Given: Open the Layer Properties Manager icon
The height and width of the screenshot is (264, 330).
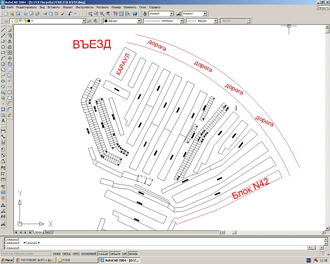Looking at the screenshot, I should pos(6,21).
